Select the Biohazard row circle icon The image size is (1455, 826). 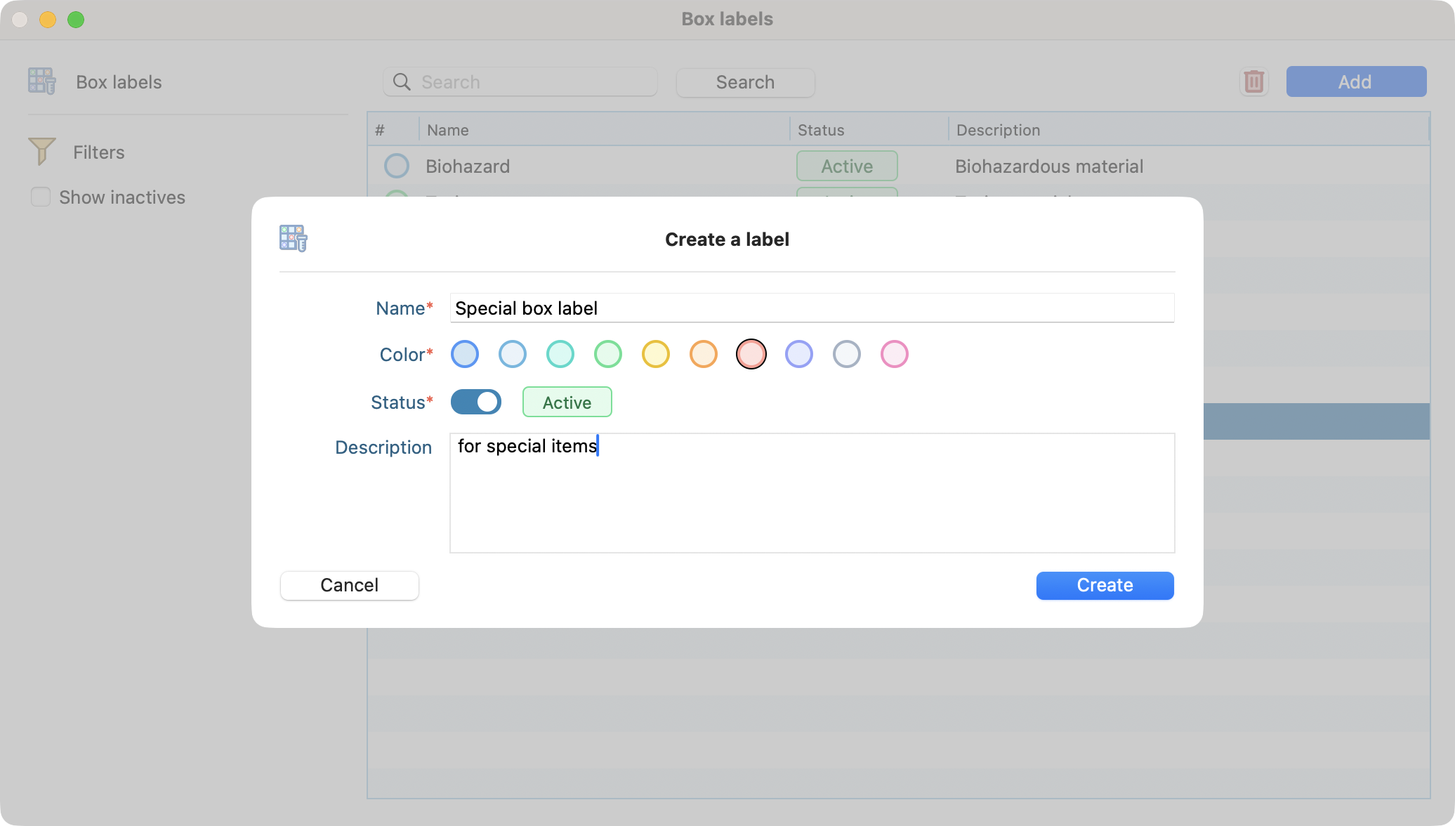click(396, 166)
